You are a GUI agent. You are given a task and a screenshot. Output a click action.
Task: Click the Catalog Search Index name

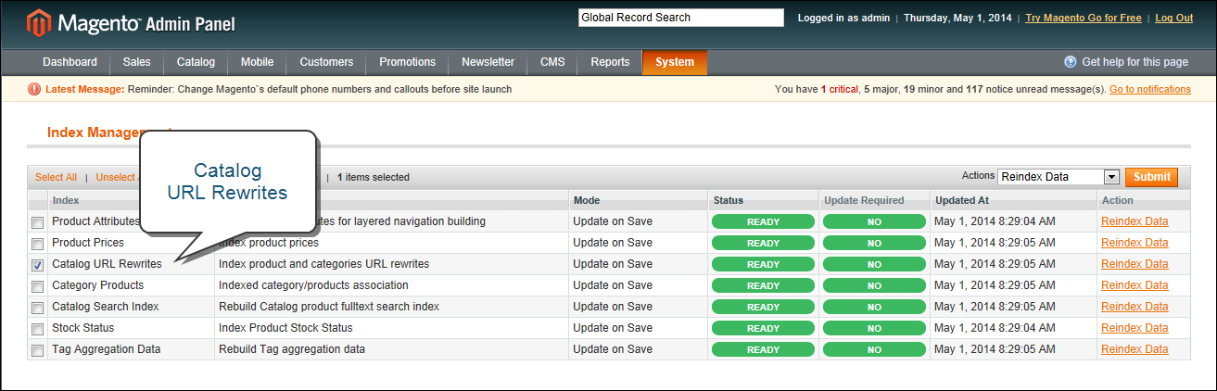106,307
